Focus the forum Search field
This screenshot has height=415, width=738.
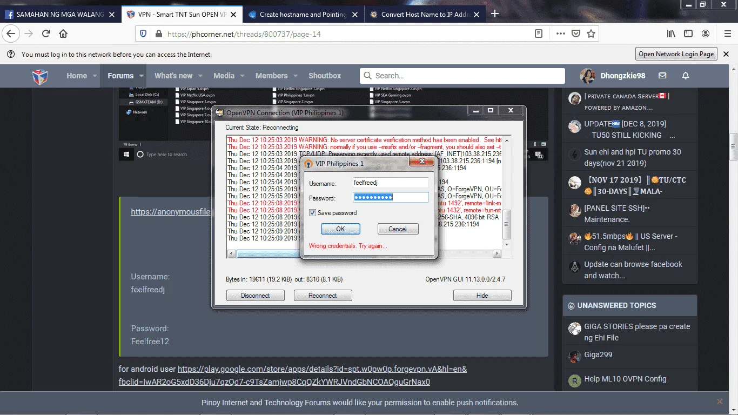point(462,76)
